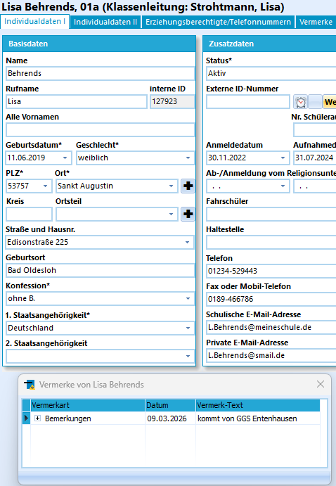Click the blank button next to the clock icon
Viewport: 336px width, 486px height.
click(315, 102)
